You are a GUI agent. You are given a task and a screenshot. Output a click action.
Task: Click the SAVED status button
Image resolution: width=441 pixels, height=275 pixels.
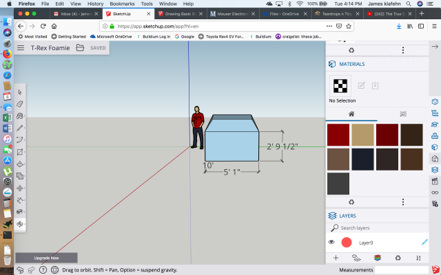point(98,48)
